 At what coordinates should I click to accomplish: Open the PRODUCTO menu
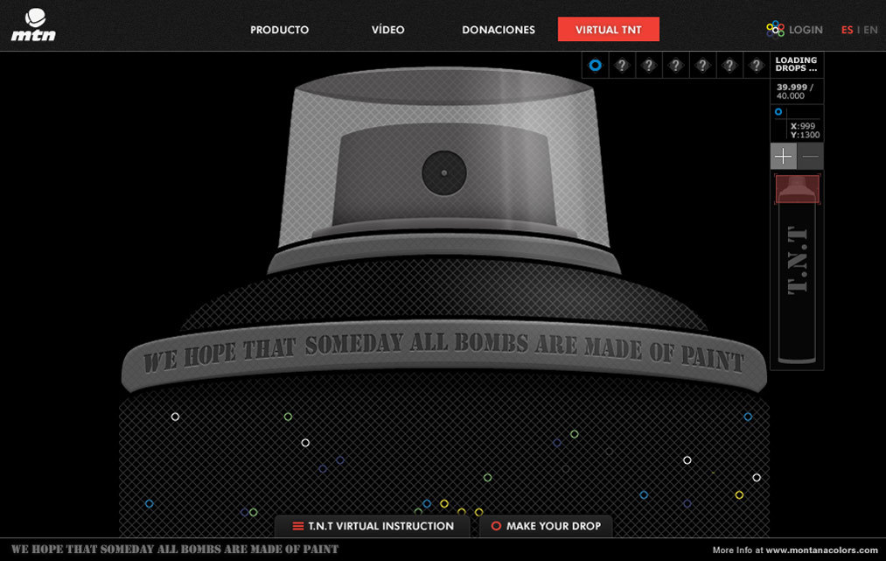[x=279, y=30]
